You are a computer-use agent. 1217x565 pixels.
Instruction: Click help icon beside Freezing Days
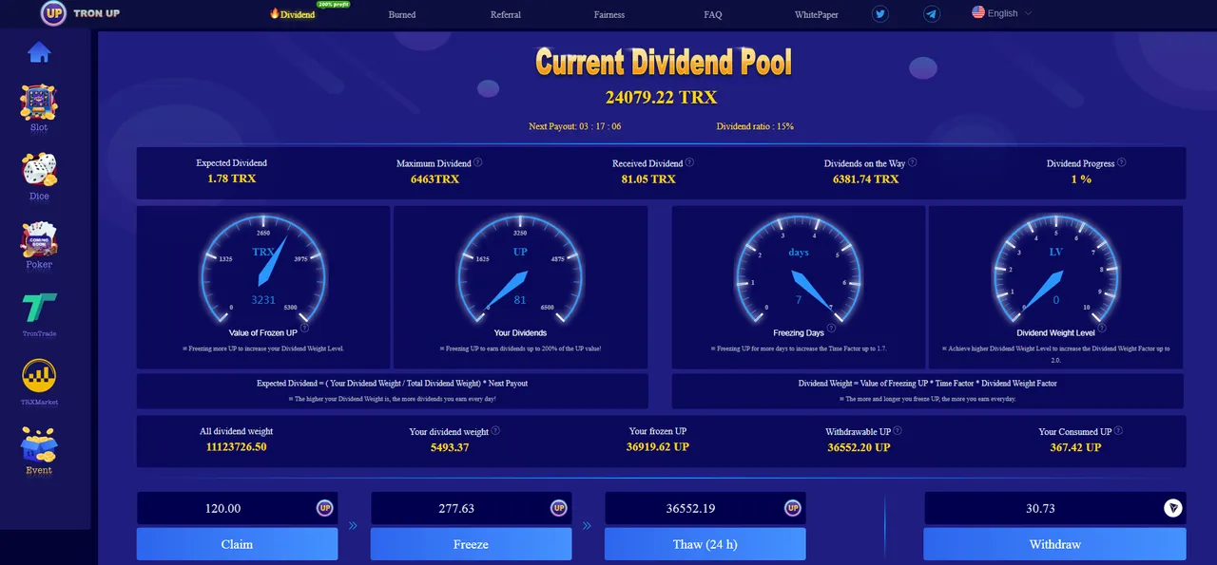pyautogui.click(x=832, y=328)
